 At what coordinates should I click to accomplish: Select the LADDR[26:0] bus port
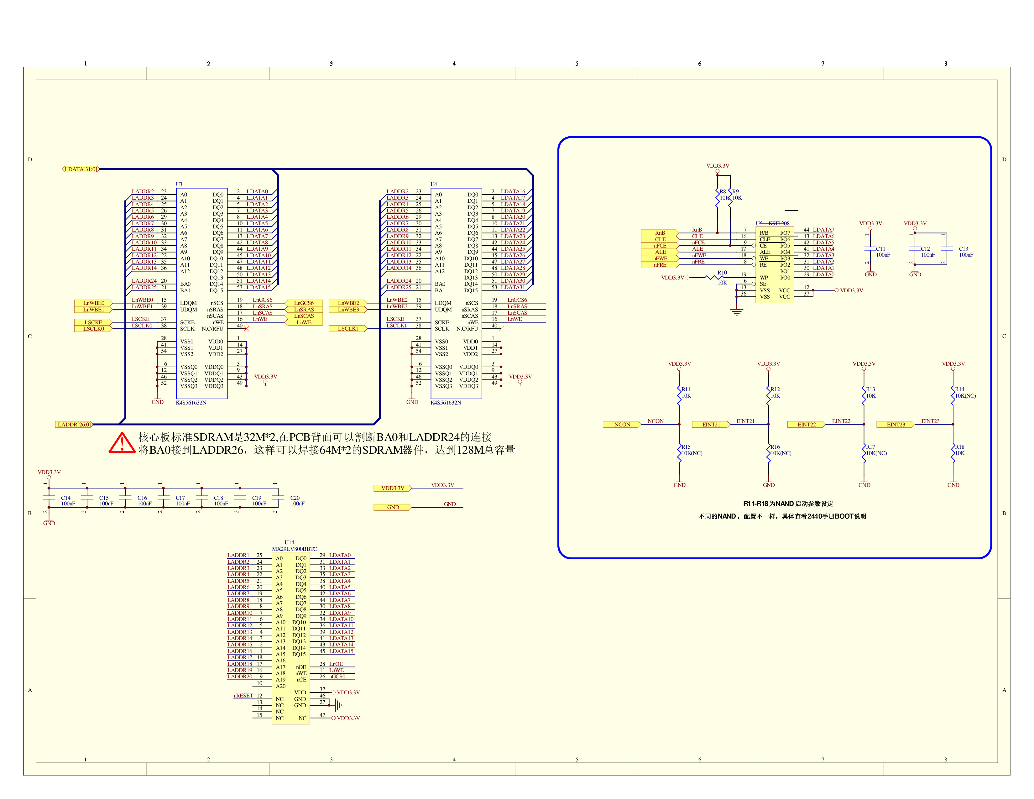(x=74, y=425)
